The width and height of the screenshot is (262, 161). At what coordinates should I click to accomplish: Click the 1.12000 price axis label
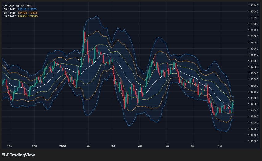click(x=253, y=135)
